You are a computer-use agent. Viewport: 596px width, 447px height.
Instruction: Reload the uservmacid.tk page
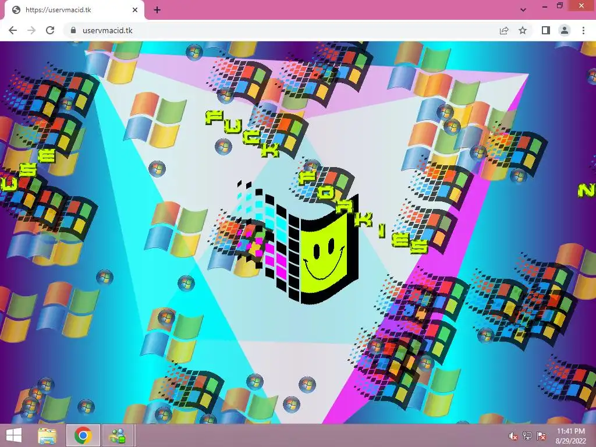click(x=50, y=30)
